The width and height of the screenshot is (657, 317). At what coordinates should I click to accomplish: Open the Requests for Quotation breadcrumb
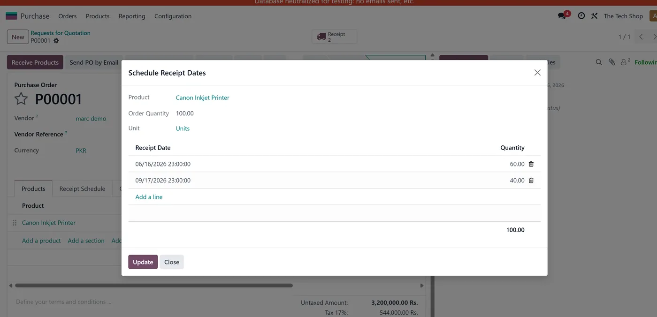coord(61,33)
